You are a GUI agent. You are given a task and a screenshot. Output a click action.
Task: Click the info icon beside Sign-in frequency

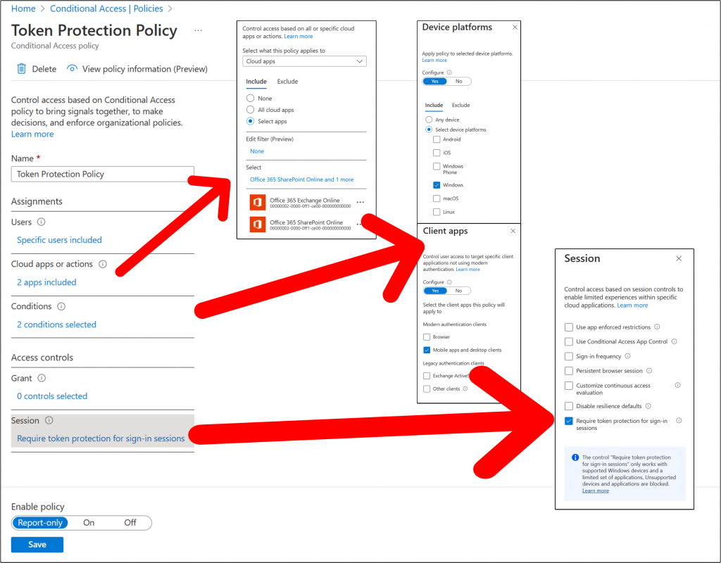627,356
